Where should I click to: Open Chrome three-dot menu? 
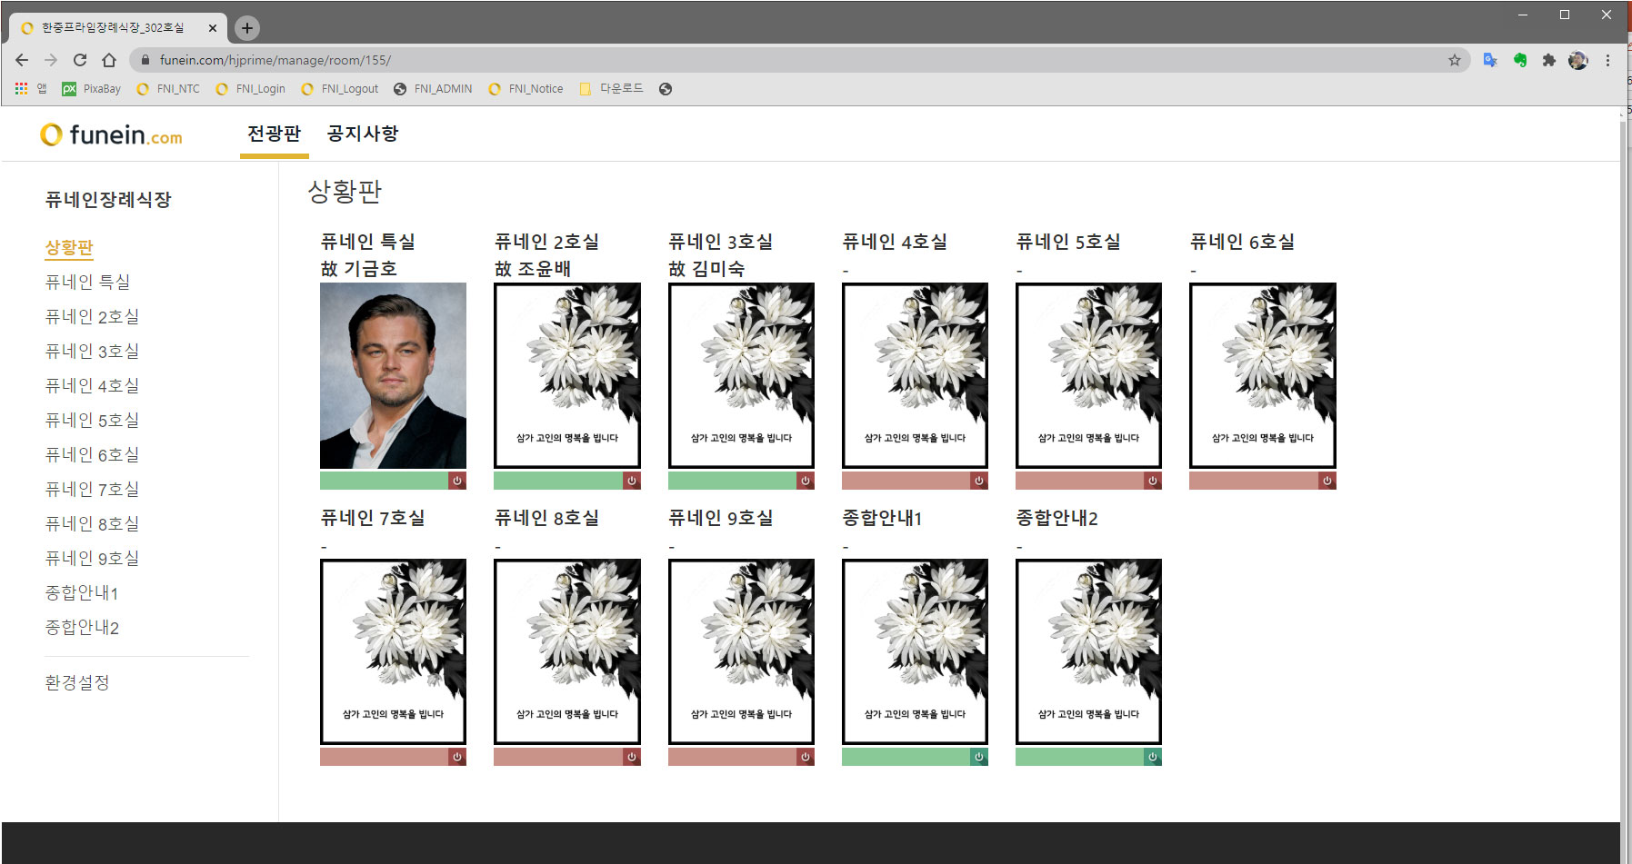(1607, 60)
